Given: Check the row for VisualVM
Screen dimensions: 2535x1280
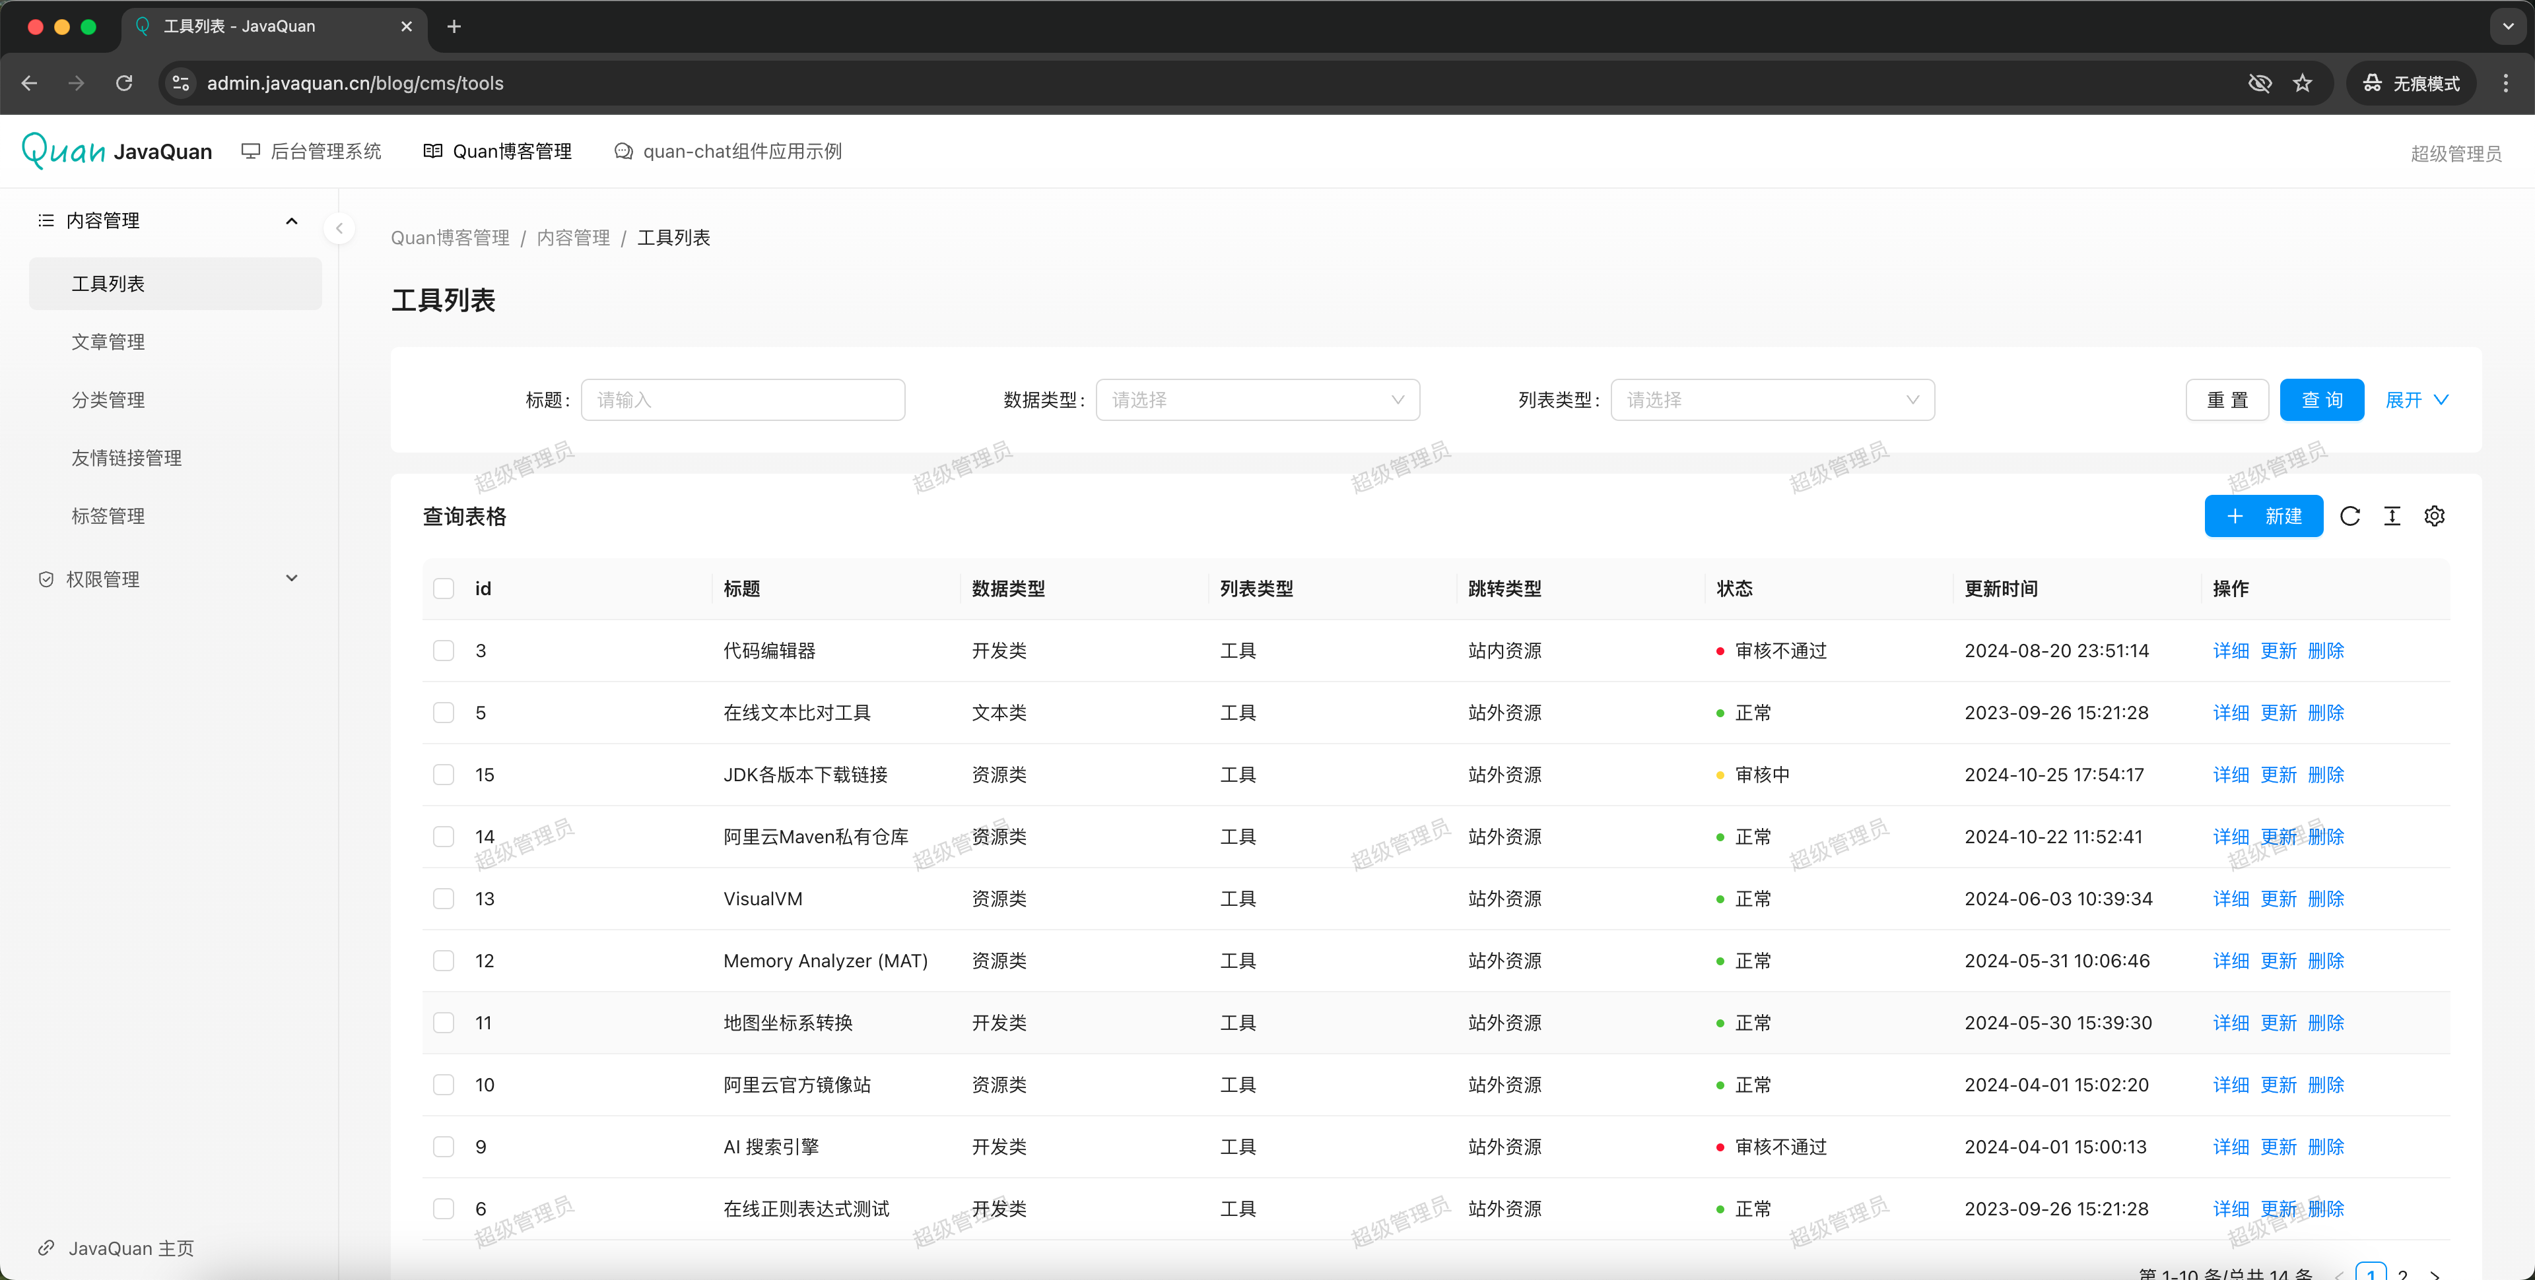Looking at the screenshot, I should (444, 898).
